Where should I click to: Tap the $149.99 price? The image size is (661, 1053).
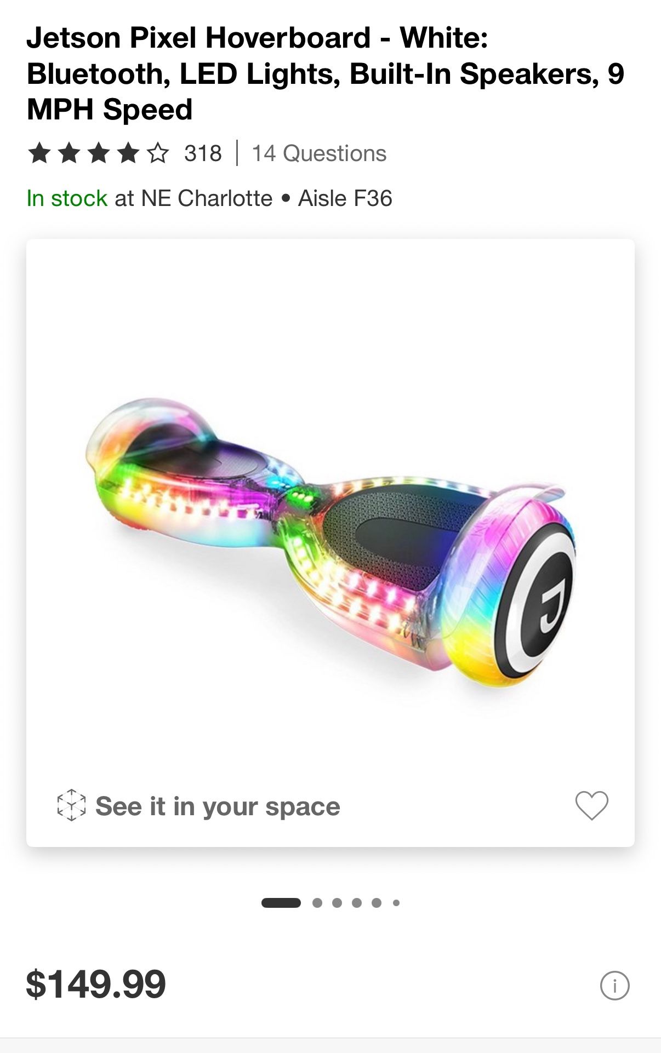[96, 985]
